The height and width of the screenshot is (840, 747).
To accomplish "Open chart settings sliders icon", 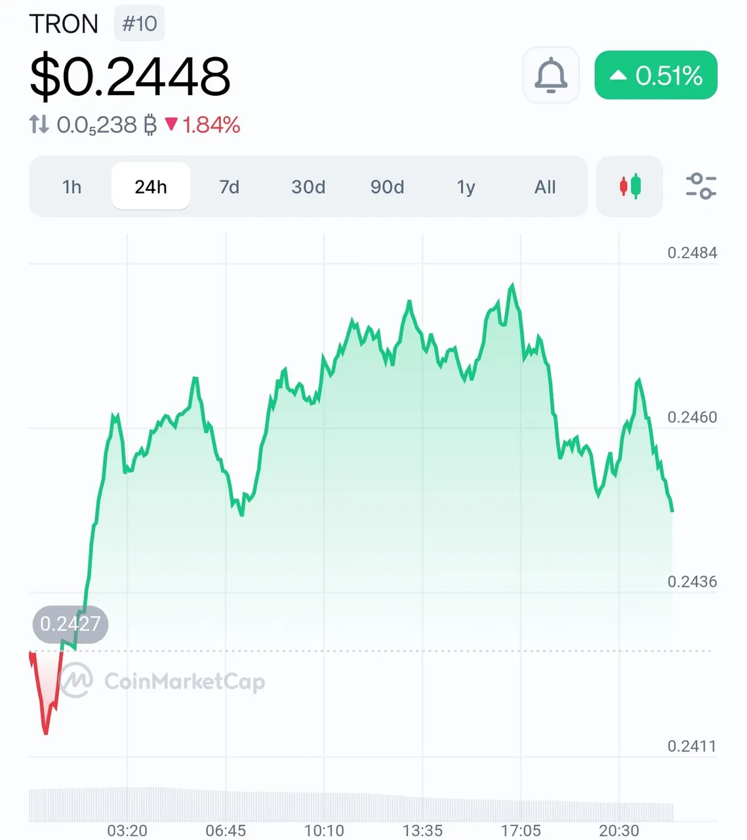I will click(x=700, y=186).
